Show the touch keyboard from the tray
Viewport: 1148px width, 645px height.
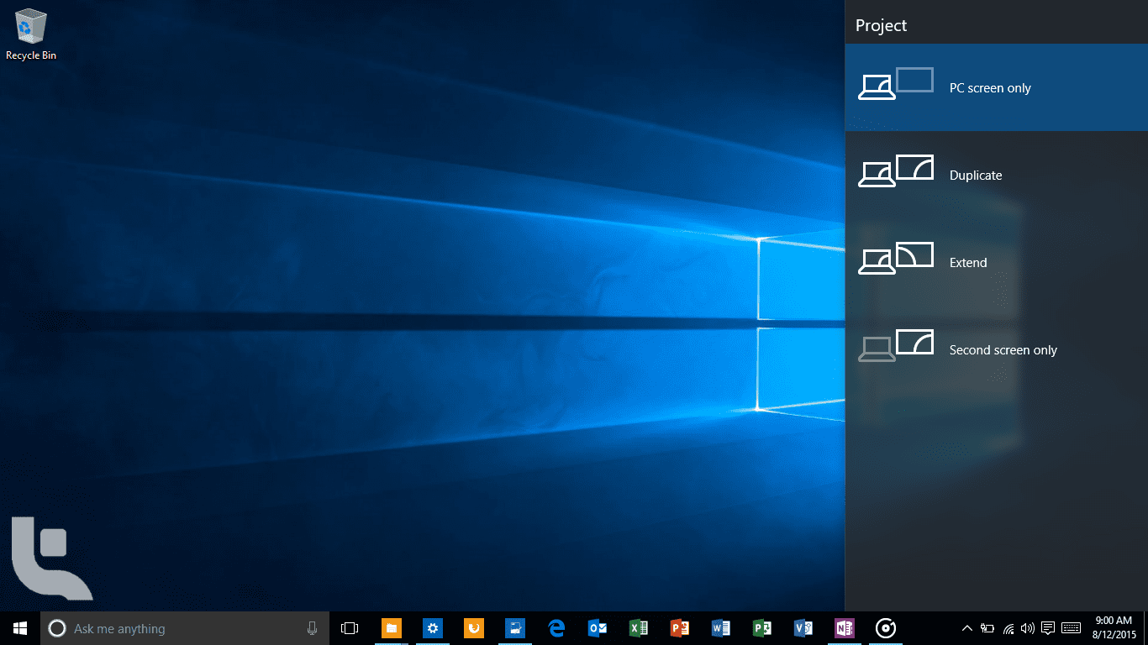pyautogui.click(x=1071, y=628)
